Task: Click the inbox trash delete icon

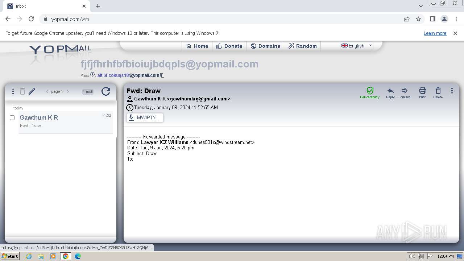Action: (x=22, y=91)
